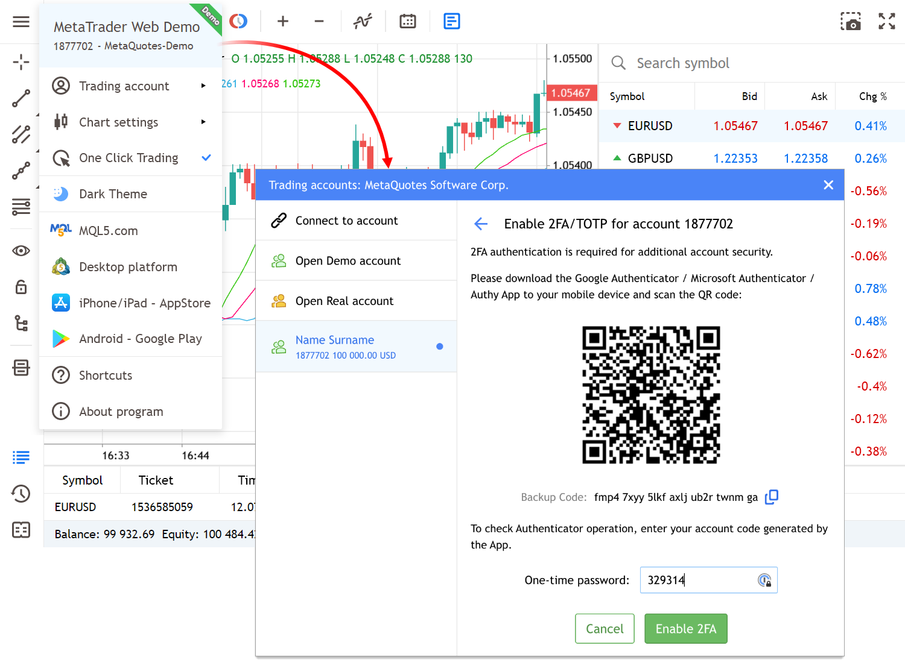Toggle objects visibility with eye icon

point(21,250)
